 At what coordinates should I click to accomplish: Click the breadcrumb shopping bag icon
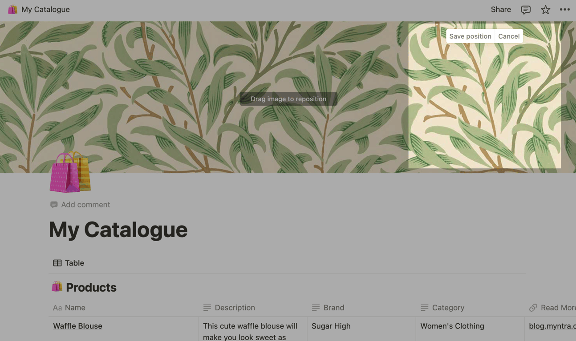coord(12,9)
